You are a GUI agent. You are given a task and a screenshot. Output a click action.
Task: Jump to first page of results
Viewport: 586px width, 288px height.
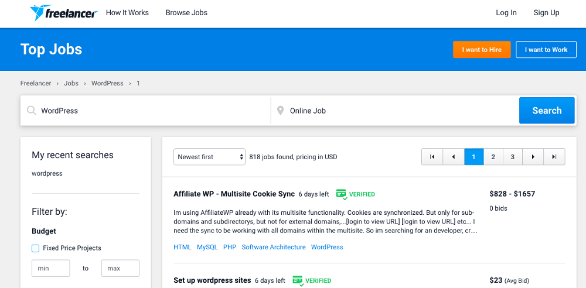pos(432,157)
